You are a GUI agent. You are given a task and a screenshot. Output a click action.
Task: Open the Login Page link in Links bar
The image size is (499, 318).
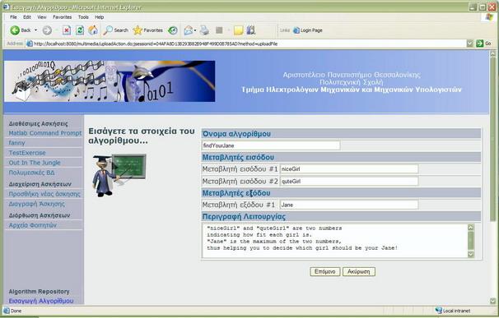[308, 30]
